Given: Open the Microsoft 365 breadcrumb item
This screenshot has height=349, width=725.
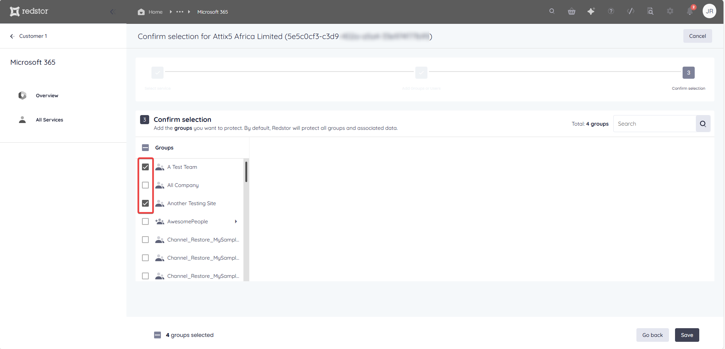Looking at the screenshot, I should point(212,12).
